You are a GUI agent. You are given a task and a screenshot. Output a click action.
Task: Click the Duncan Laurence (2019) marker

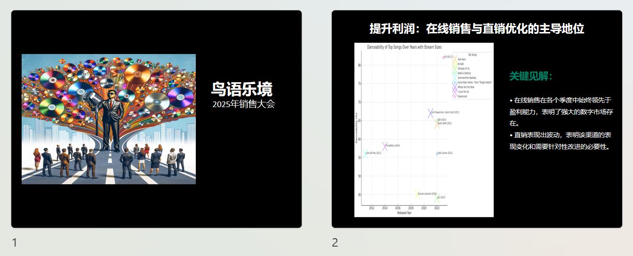(x=417, y=194)
